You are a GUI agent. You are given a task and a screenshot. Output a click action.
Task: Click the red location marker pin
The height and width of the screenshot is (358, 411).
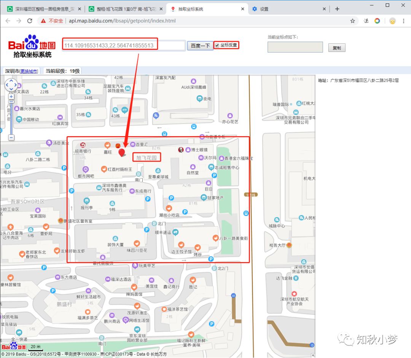pos(122,152)
